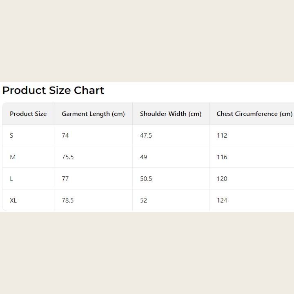This screenshot has width=294, height=294.
Task: Select the 50.5 shoulder width cell
Action: (146, 179)
